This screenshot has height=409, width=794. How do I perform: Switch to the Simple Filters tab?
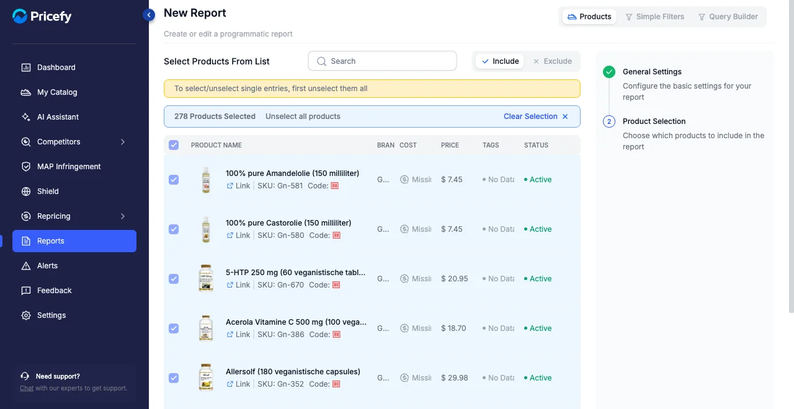click(654, 17)
